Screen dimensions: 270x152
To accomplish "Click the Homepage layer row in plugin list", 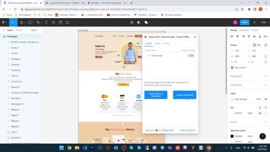I will point(170,55).
